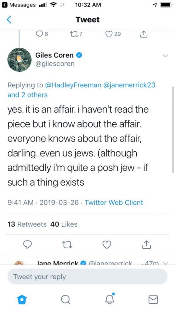Share the parent tweet via the upload icon

tap(144, 34)
